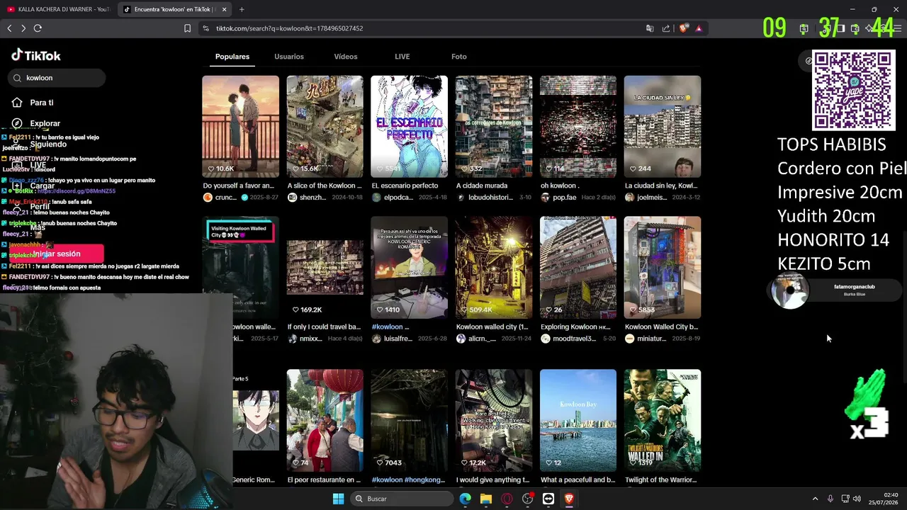907x510 pixels.
Task: Open the 'Do yourself a favor' video thumbnail
Action: pyautogui.click(x=240, y=127)
